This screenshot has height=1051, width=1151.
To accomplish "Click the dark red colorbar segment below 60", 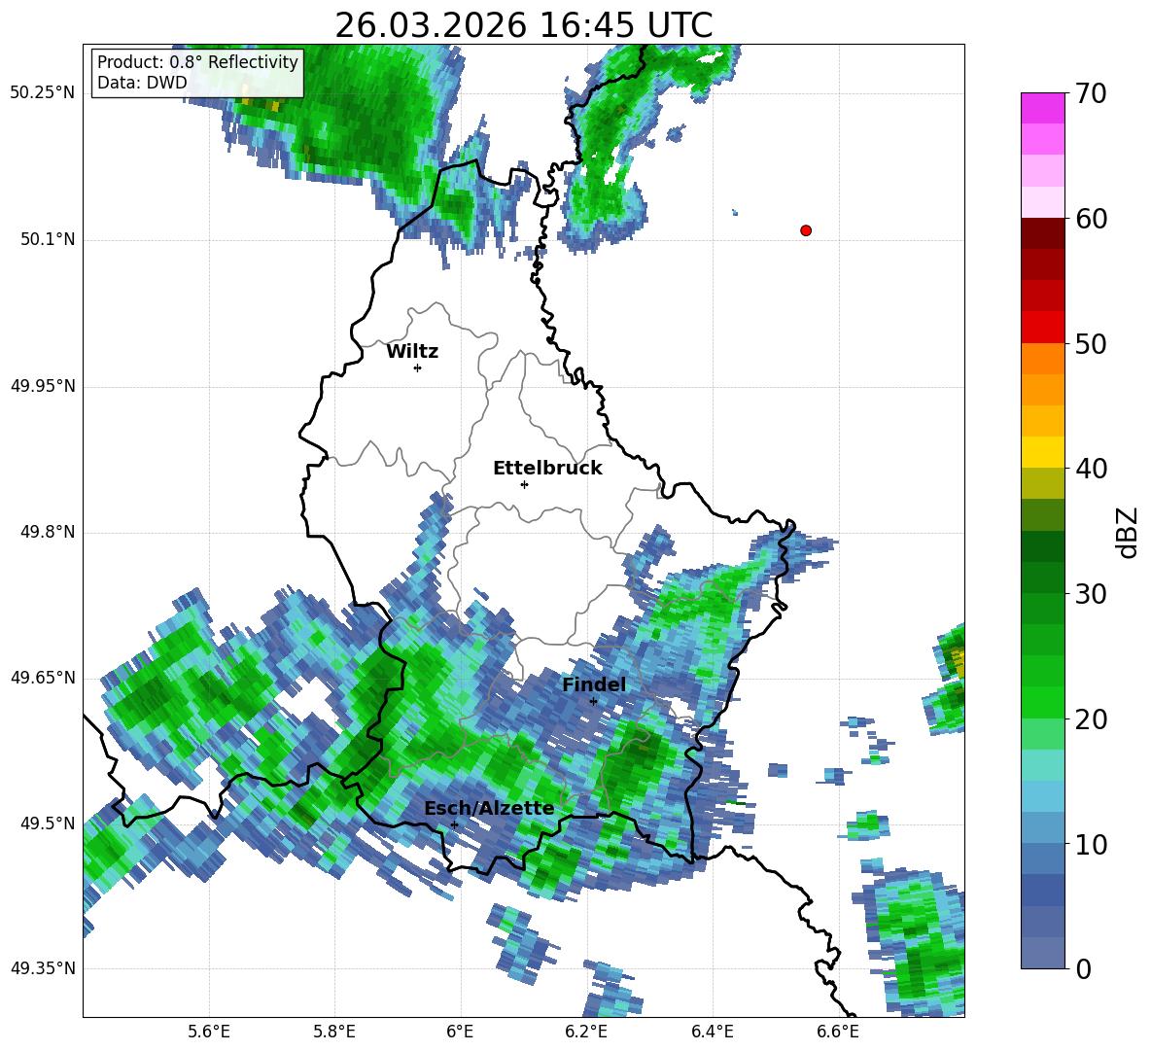I will (1042, 233).
